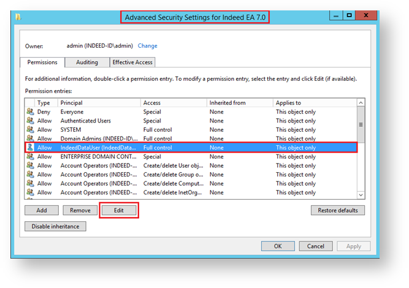This screenshot has width=409, height=288.
Task: Click the Edit button
Action: pos(119,210)
